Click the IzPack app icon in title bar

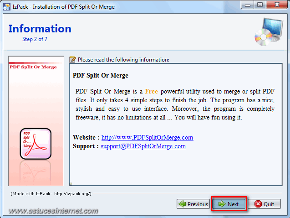(6, 7)
